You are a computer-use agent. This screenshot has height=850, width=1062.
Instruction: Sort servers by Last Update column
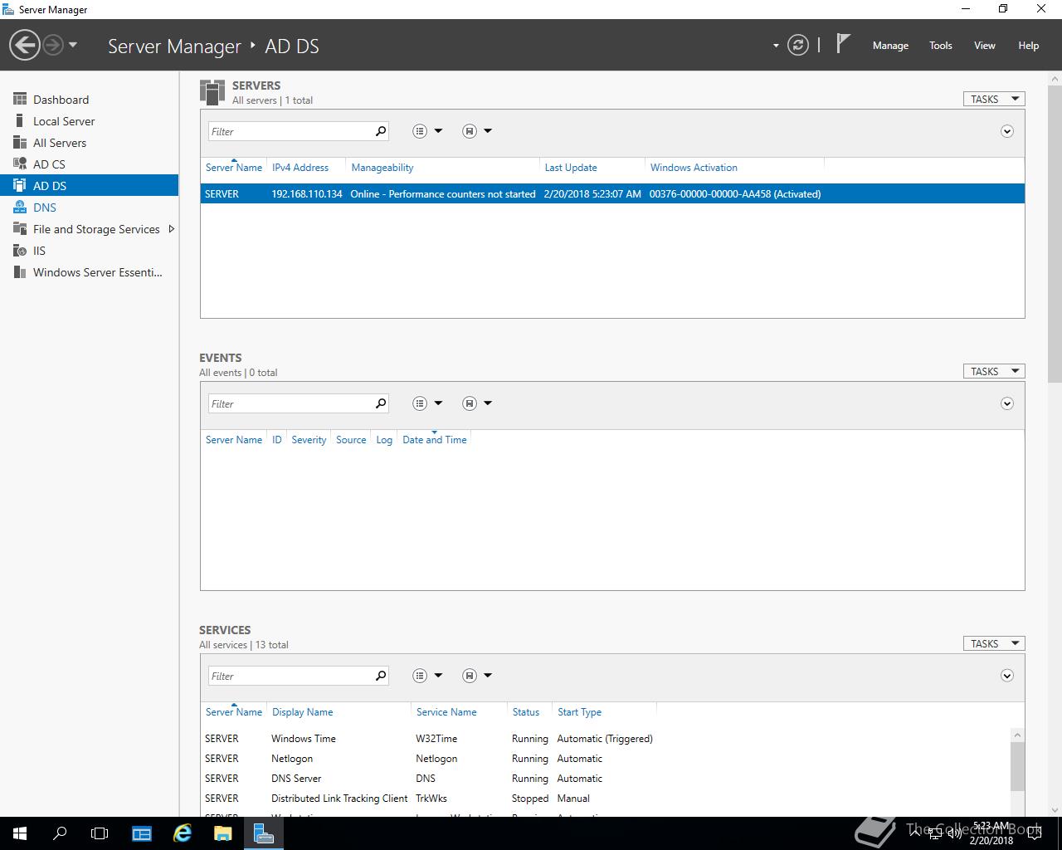pos(571,168)
